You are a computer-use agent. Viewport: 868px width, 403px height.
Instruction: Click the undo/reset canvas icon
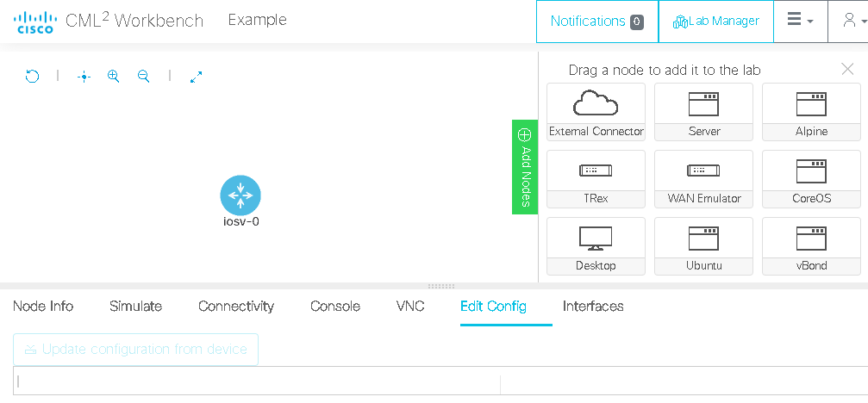tap(33, 77)
